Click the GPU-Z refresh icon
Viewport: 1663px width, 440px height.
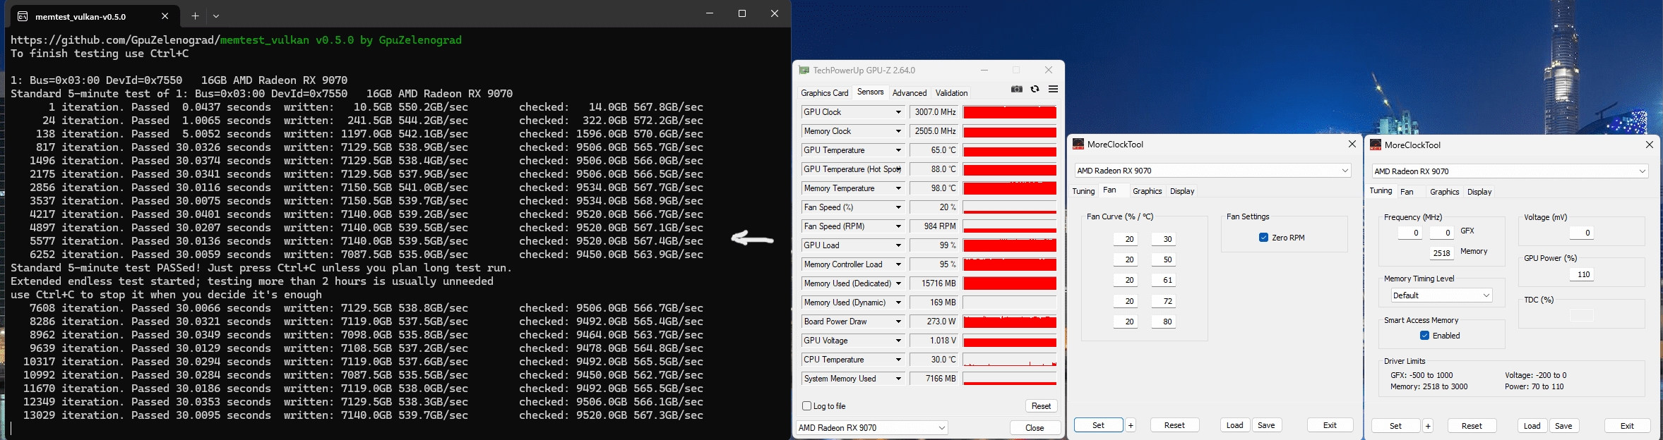1035,89
